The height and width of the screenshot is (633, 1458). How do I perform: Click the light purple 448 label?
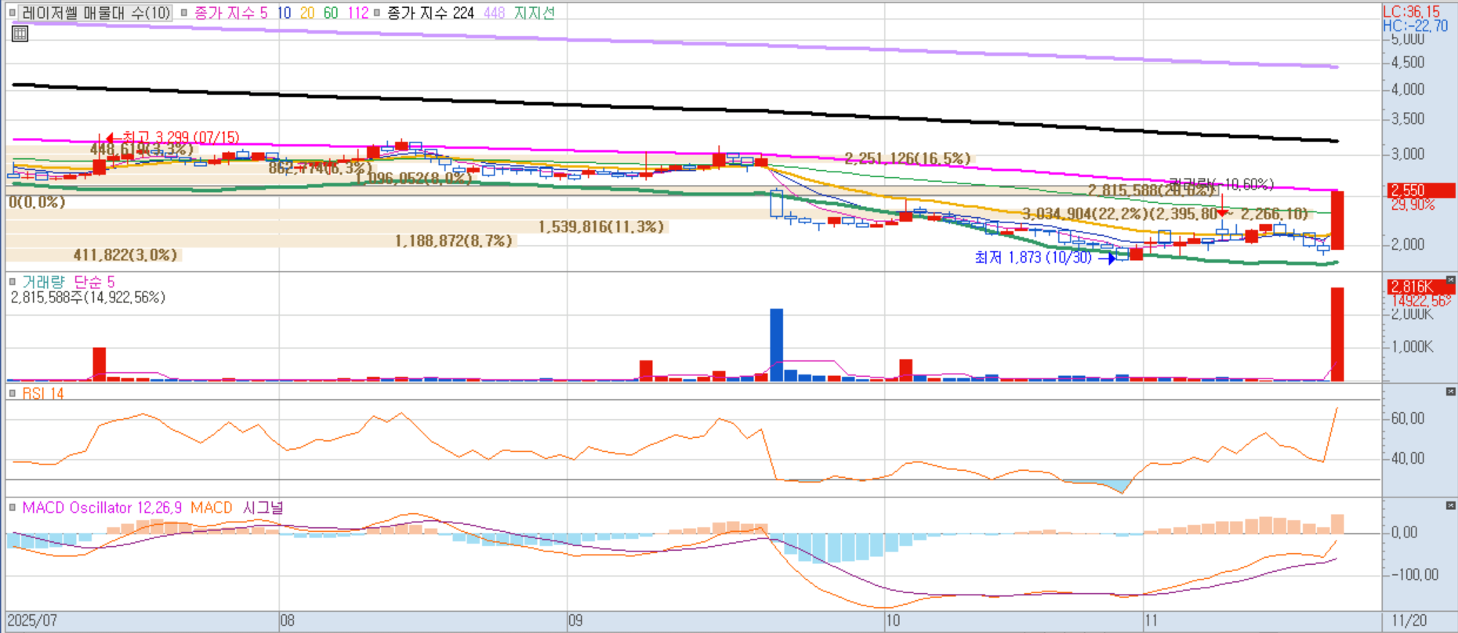point(494,13)
